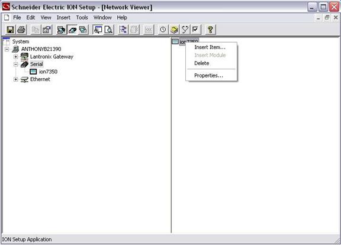341x245 pixels.
Task: Collapse the ANTHONYB21390 tree node
Action: pyautogui.click(x=7, y=49)
